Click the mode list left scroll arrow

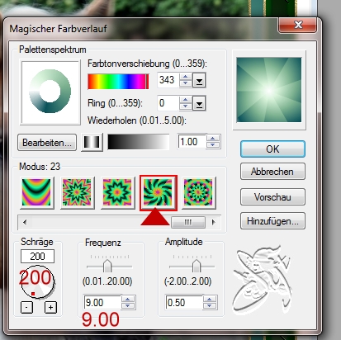(x=25, y=222)
